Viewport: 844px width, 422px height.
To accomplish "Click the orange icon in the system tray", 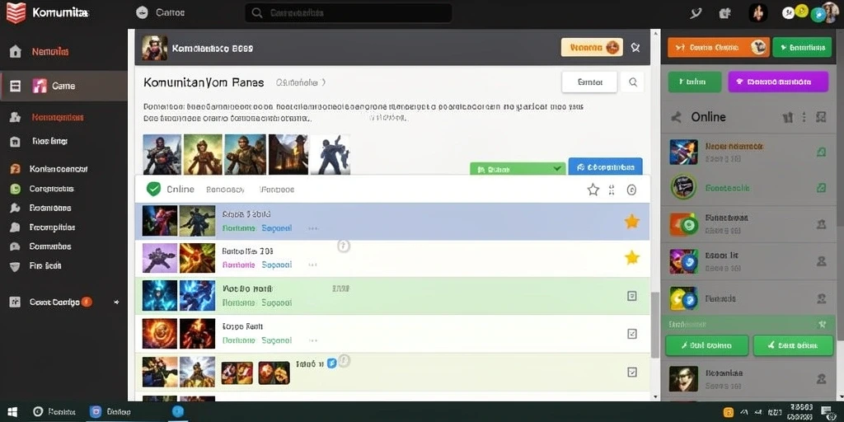I will 729,412.
